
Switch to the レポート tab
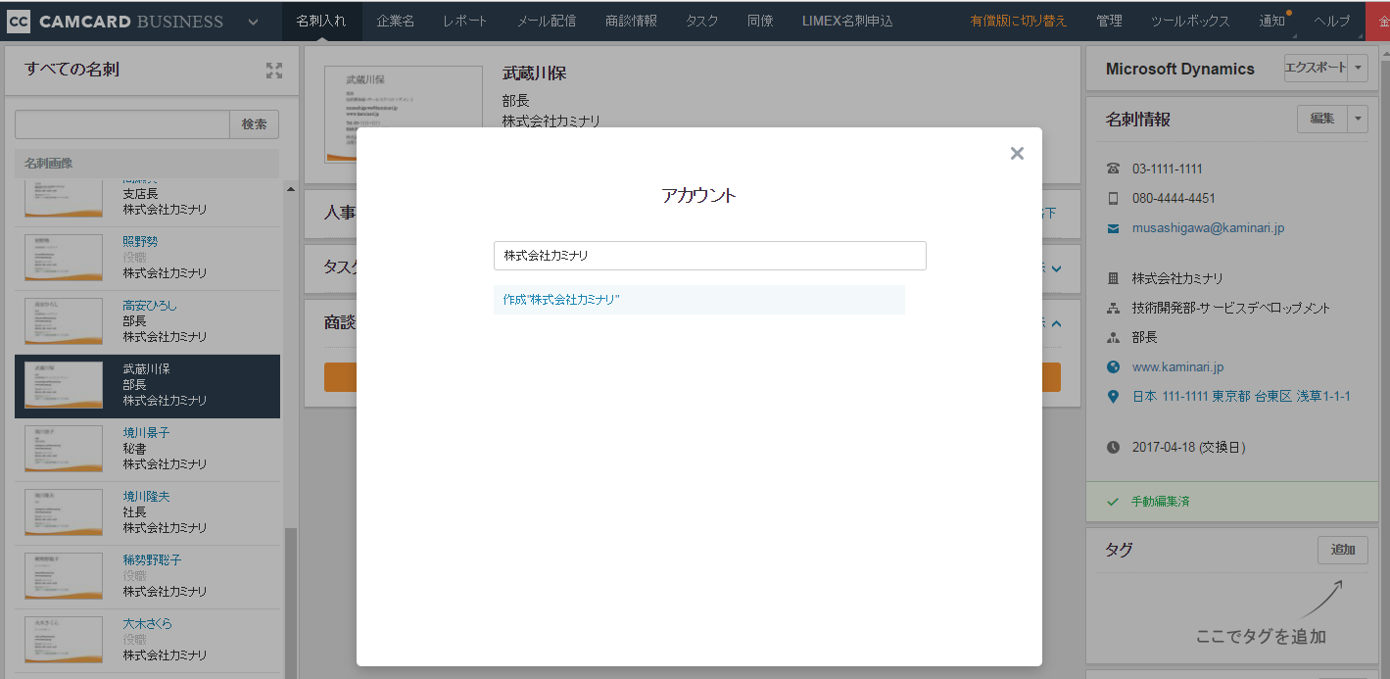pyautogui.click(x=464, y=21)
